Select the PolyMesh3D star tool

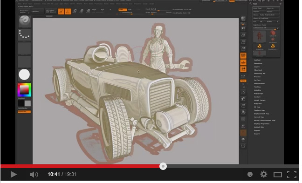pos(273,41)
